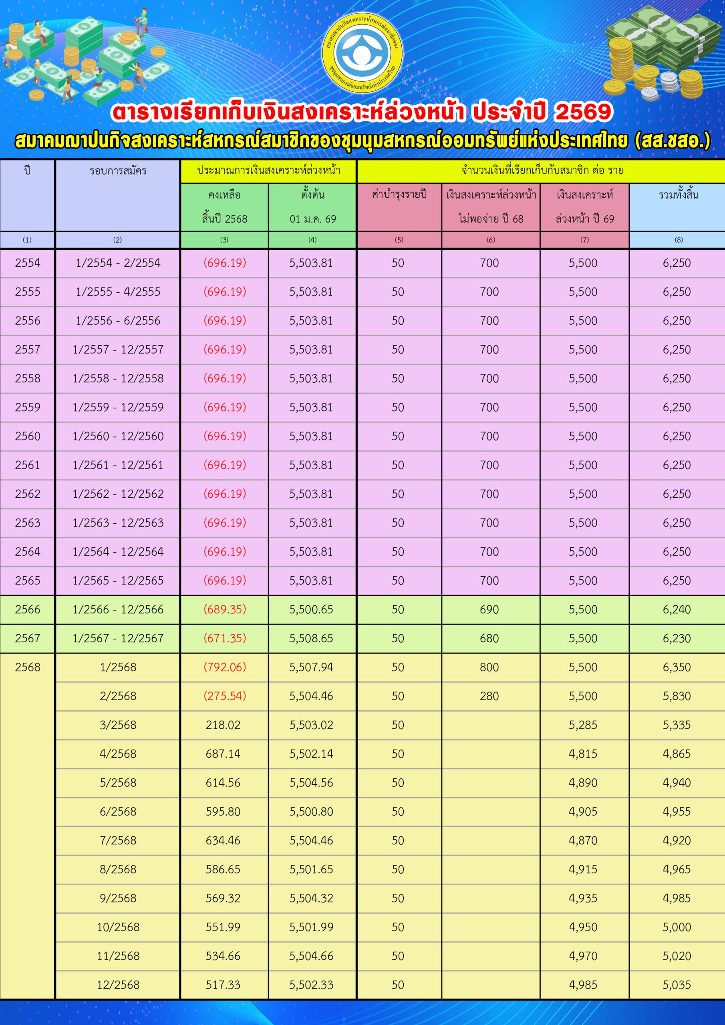This screenshot has height=1025, width=725.
Task: Click the 'คงเหลือ สิ้นปี 2568' header cell
Action: click(x=224, y=206)
